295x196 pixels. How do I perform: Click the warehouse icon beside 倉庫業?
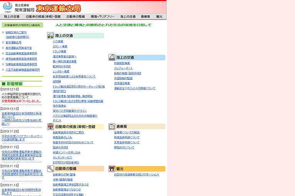pyautogui.click(x=112, y=127)
